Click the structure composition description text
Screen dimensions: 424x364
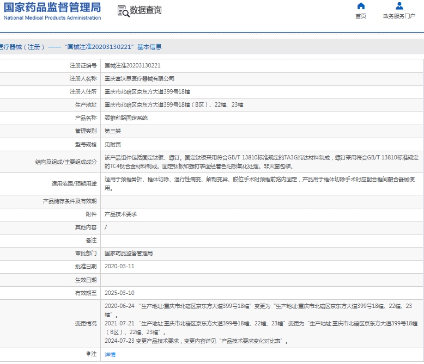pyautogui.click(x=262, y=162)
